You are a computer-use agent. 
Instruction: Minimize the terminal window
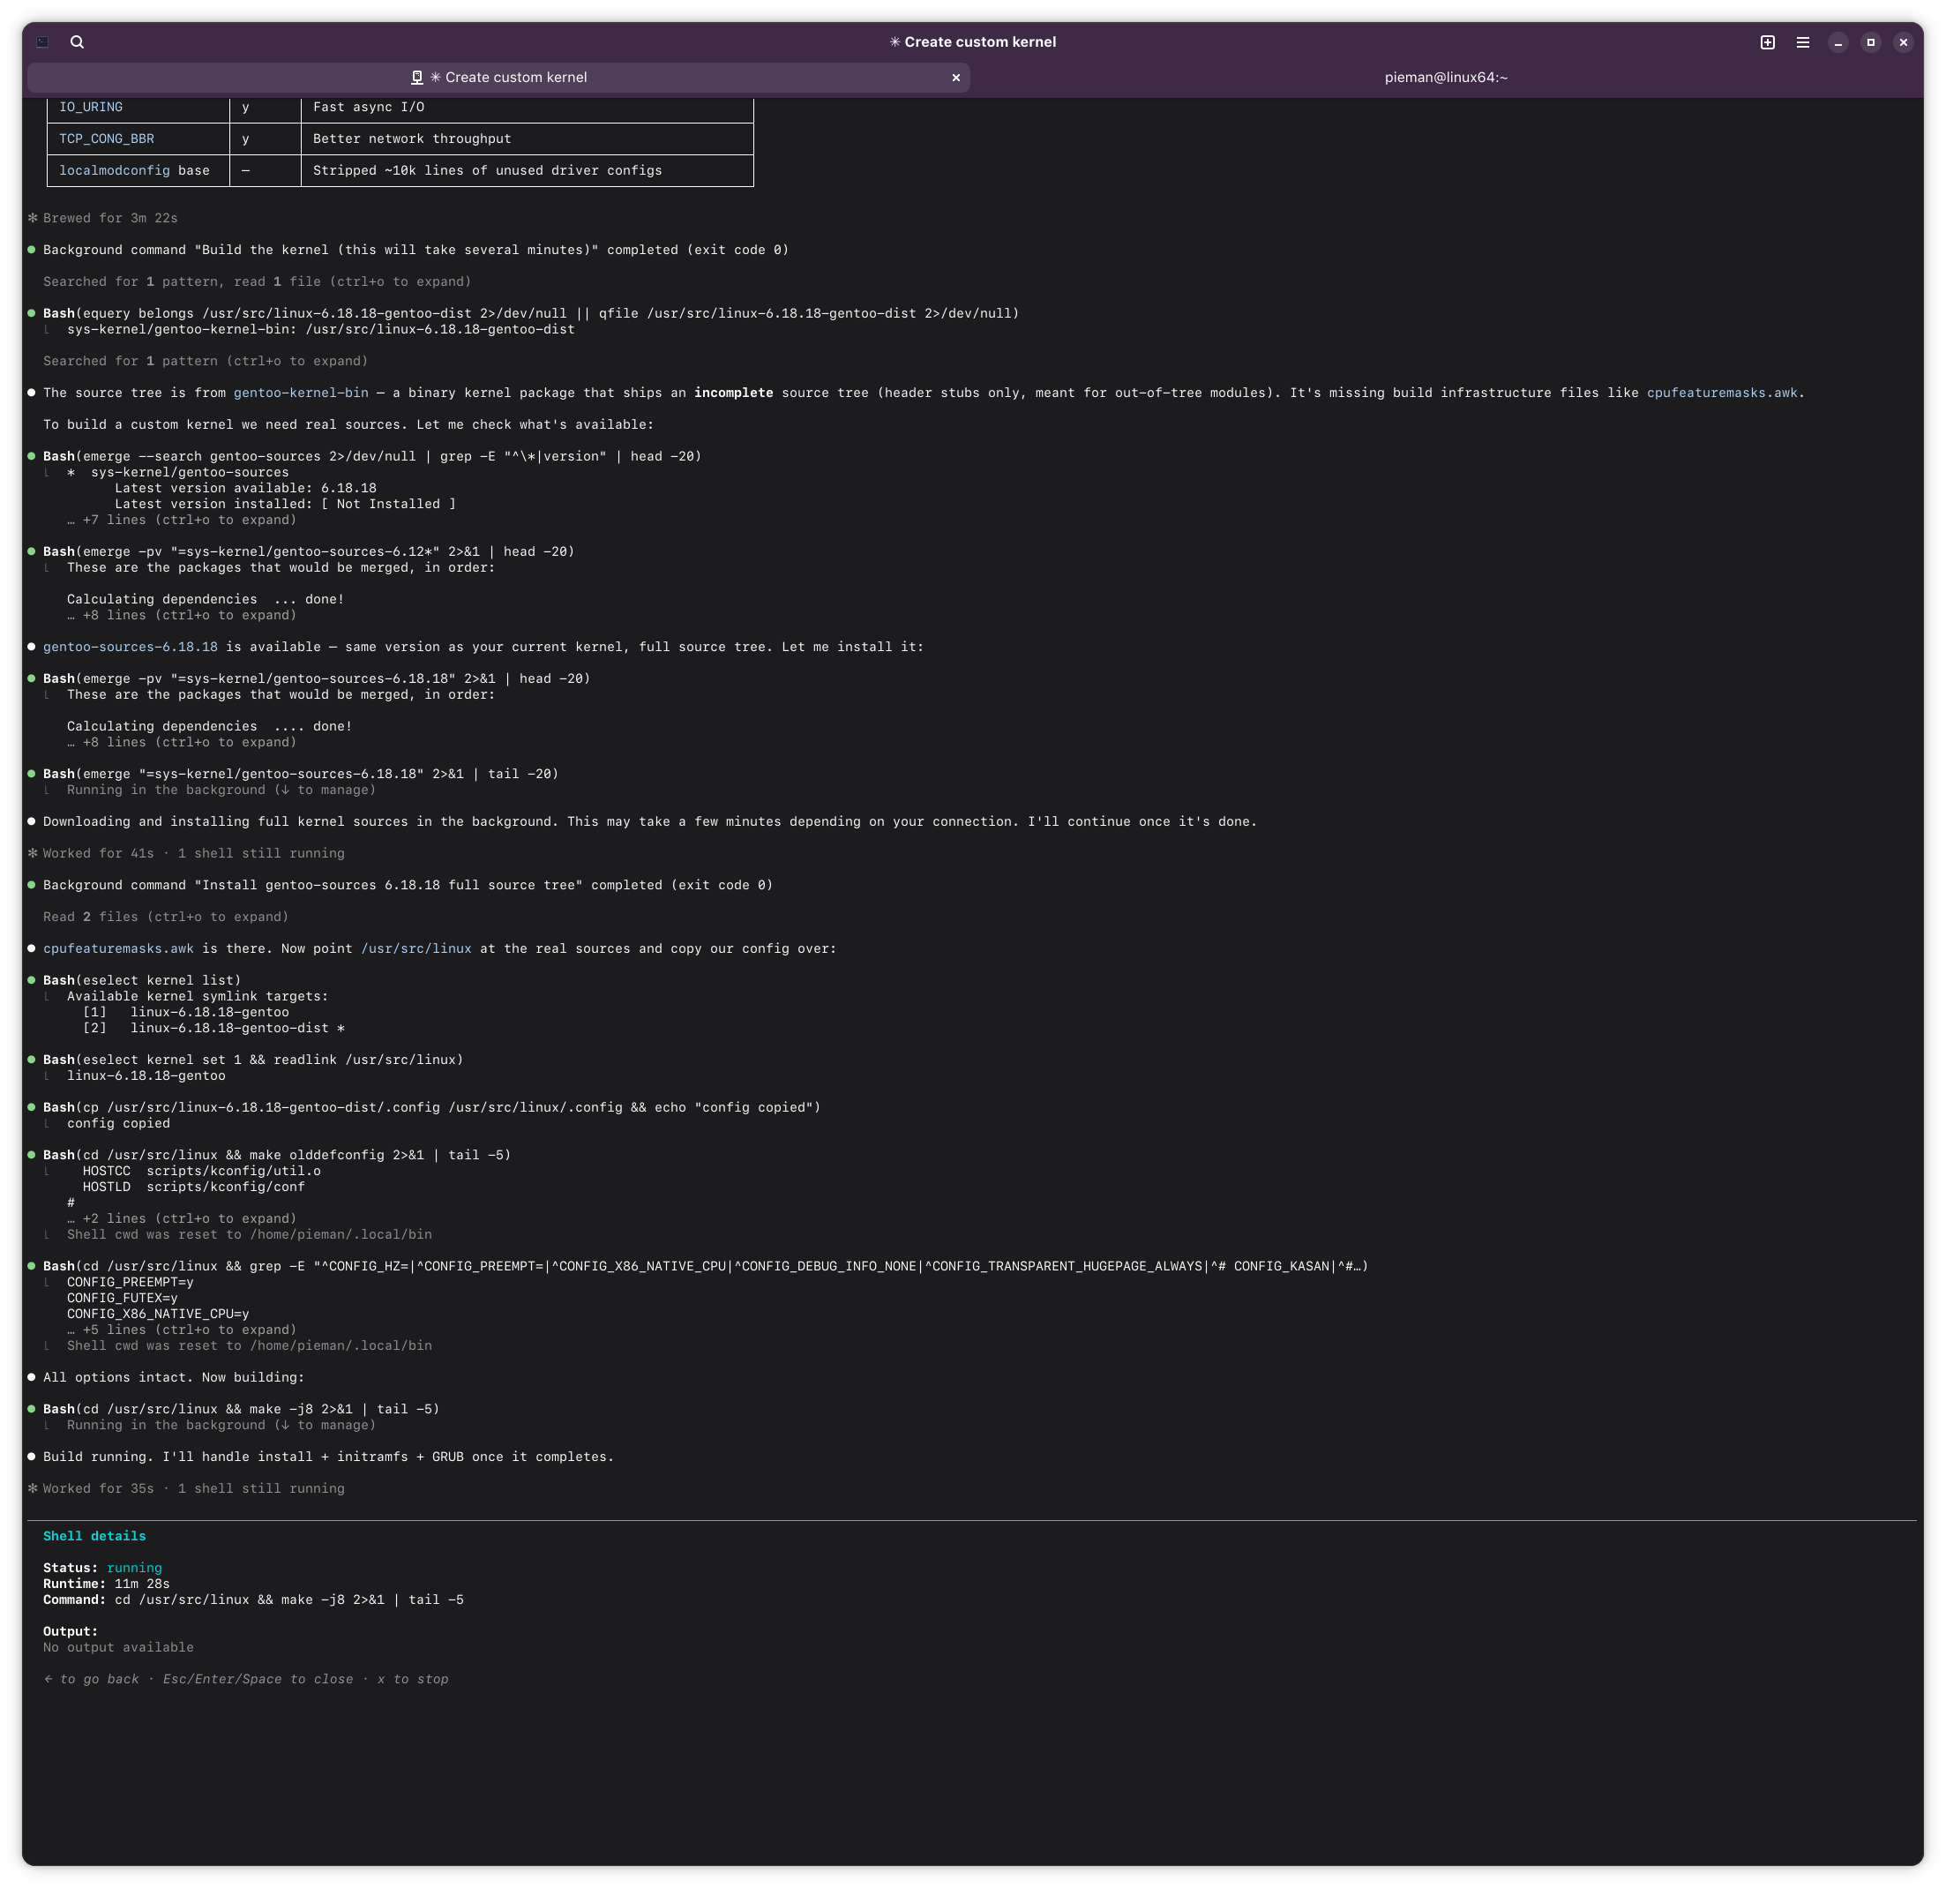click(x=1837, y=41)
